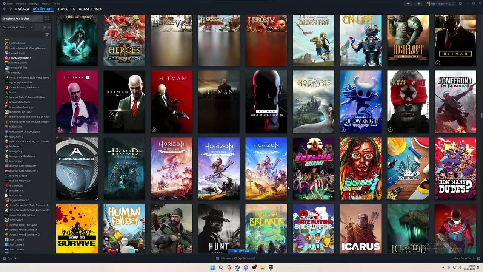
Task: Go forward with the right arrow
Action: (x=10, y=9)
